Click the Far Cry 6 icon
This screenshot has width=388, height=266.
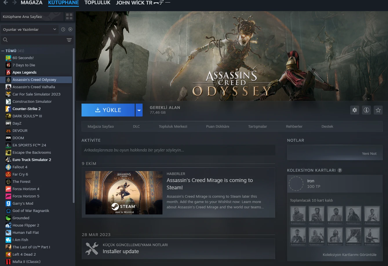(8, 174)
